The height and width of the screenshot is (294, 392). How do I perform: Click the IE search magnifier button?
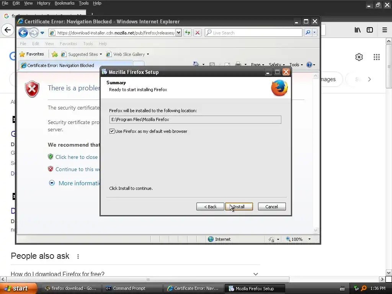pyautogui.click(x=308, y=33)
